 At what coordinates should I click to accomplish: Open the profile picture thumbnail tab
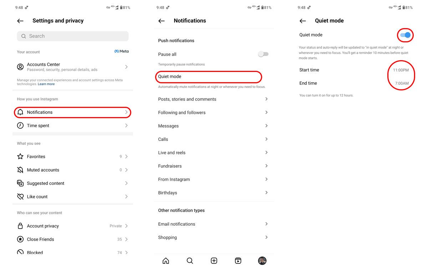click(x=262, y=261)
